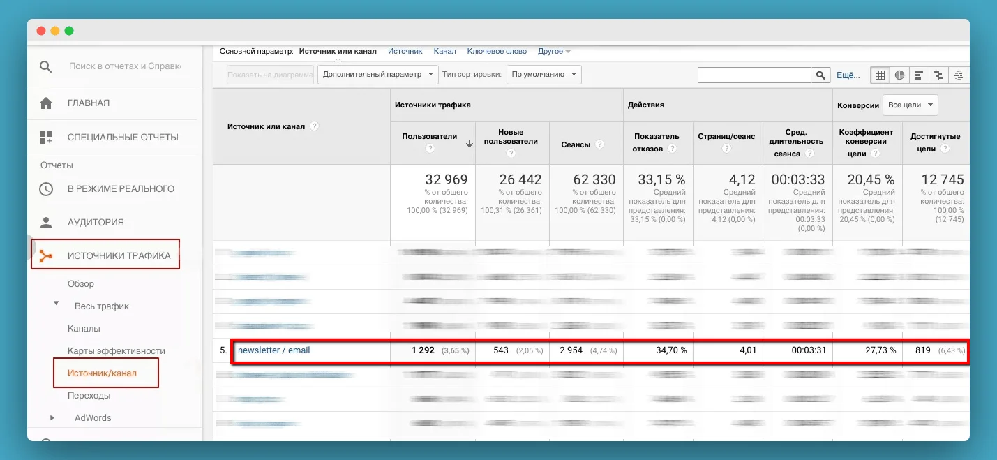Open the Все цели conversions dropdown

910,105
